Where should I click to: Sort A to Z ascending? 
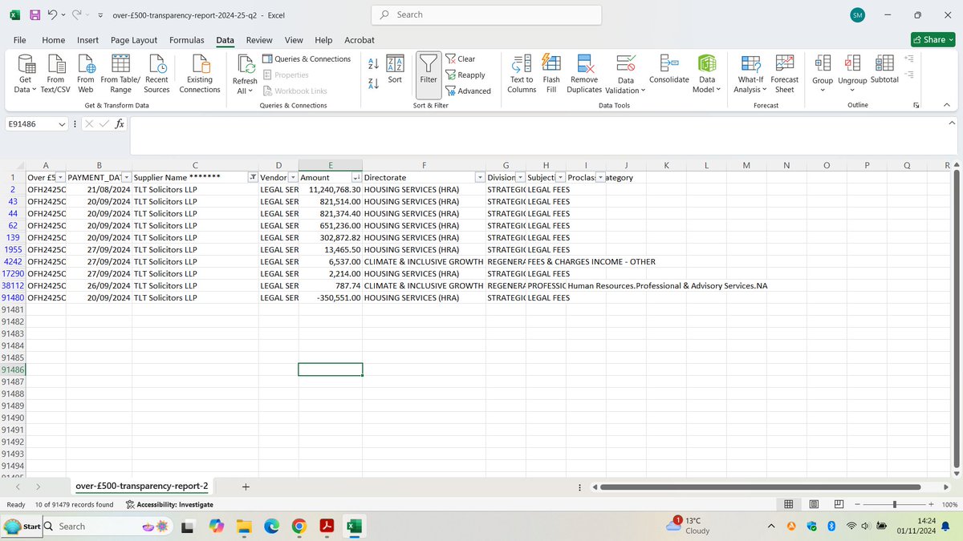373,64
